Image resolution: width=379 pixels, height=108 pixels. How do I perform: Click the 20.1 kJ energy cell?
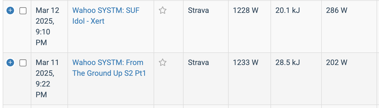(x=287, y=10)
